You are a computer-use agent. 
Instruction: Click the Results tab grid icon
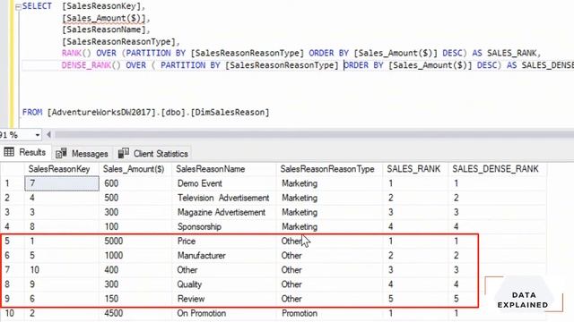pyautogui.click(x=9, y=152)
